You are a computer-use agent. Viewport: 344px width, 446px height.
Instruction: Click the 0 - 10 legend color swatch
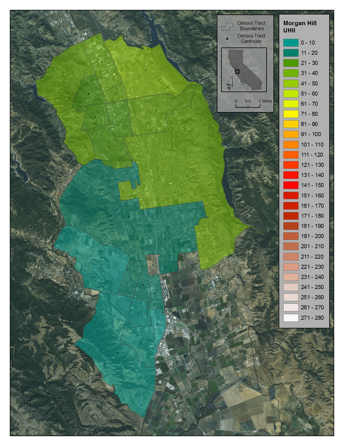click(291, 43)
